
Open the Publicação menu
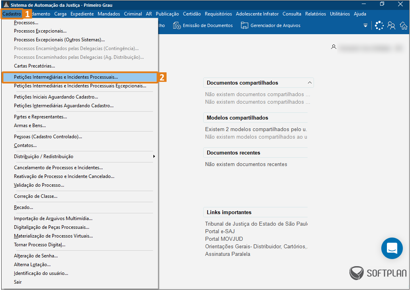tap(167, 14)
